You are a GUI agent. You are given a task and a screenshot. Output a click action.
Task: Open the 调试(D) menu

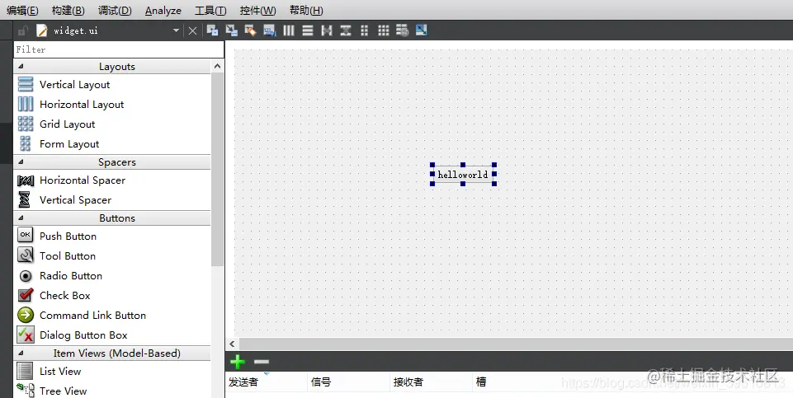click(115, 10)
